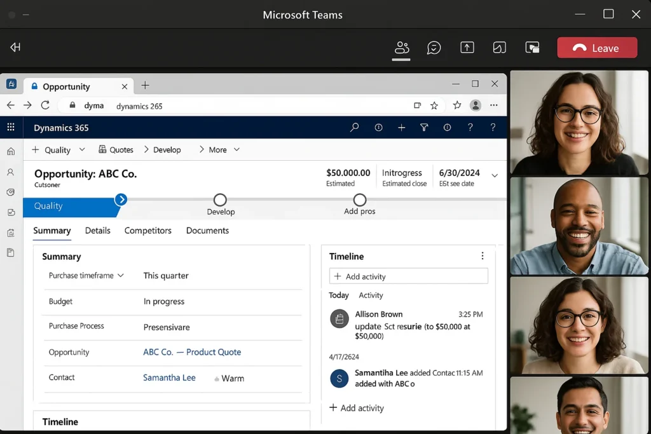Open Quotes from the command bar

tap(116, 150)
